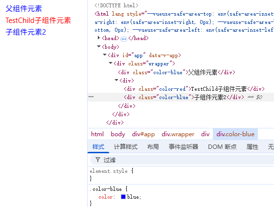Click the element.style rule block

(181, 175)
